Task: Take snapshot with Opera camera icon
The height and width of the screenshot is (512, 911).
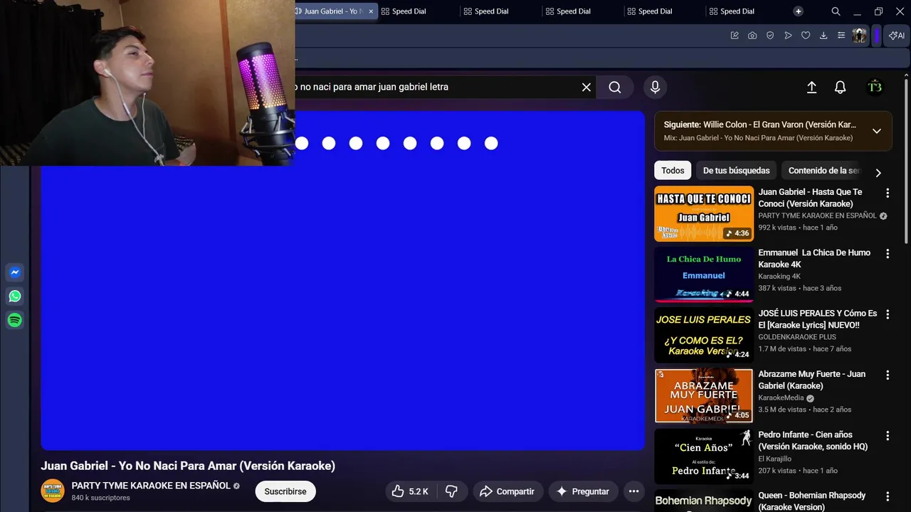Action: [752, 36]
